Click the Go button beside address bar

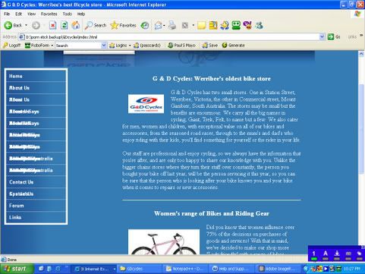pos(334,37)
